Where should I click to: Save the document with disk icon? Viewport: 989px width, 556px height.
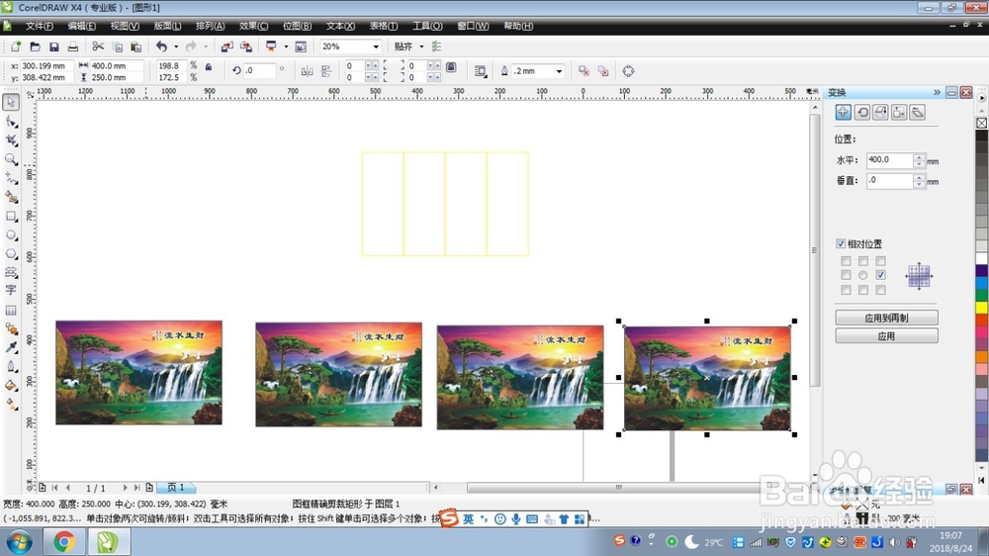tap(54, 46)
